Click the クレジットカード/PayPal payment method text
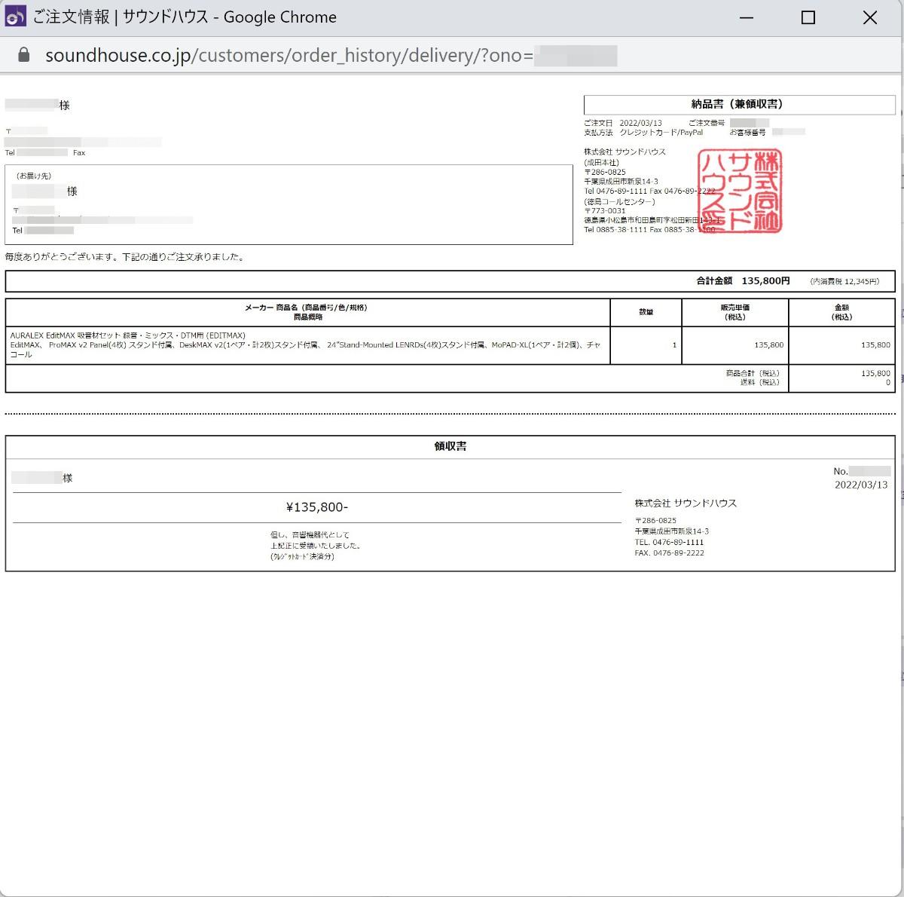 (661, 133)
